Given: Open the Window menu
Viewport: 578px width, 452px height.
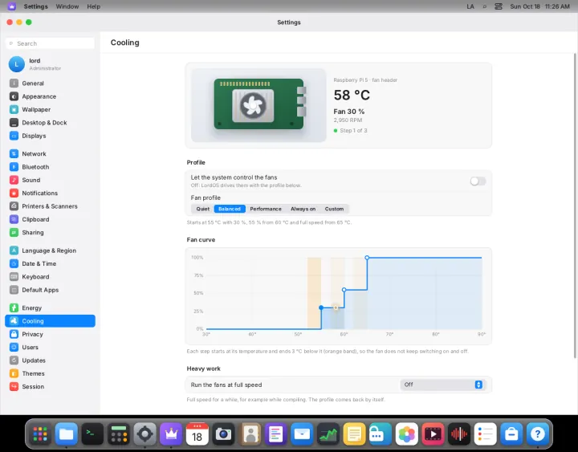Looking at the screenshot, I should click(x=67, y=6).
